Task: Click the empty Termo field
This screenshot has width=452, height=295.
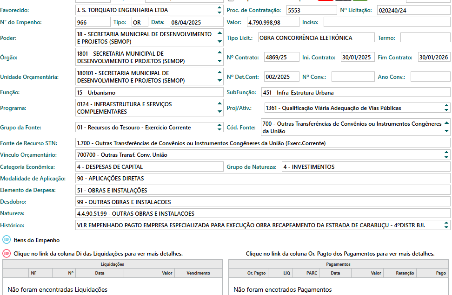Action: (425, 38)
